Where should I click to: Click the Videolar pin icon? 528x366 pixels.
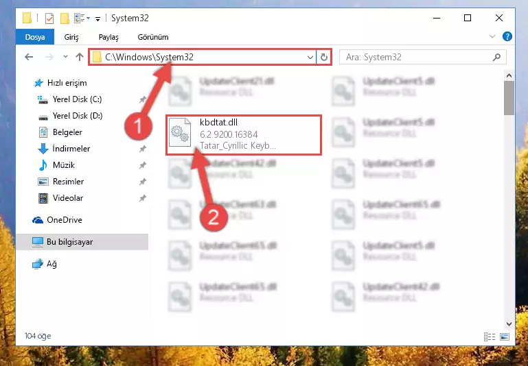pos(142,198)
